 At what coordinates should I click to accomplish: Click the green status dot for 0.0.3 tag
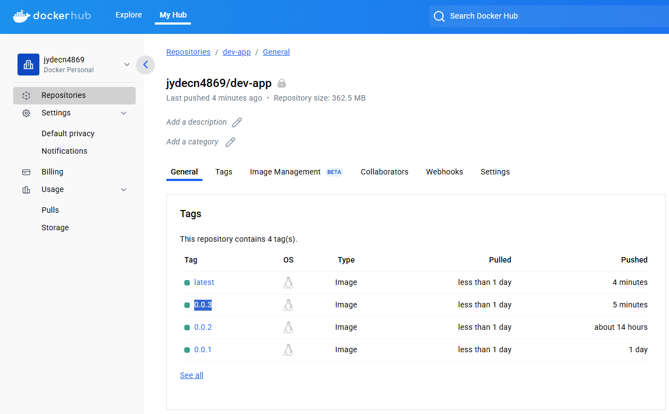(x=187, y=305)
